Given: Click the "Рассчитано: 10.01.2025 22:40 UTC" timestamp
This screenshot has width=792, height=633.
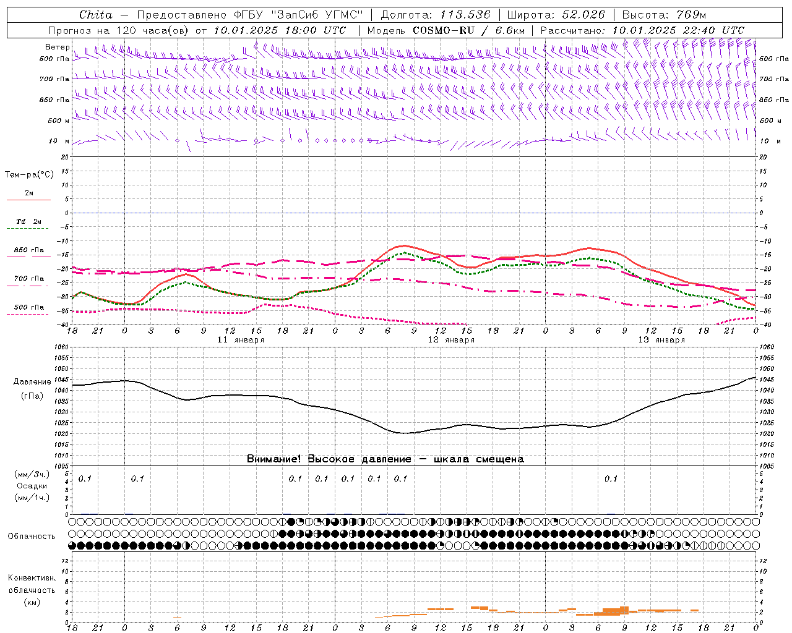Looking at the screenshot, I should (642, 30).
